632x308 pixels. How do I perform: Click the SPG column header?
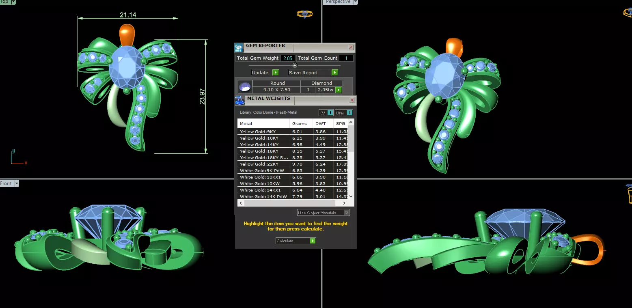coord(341,123)
